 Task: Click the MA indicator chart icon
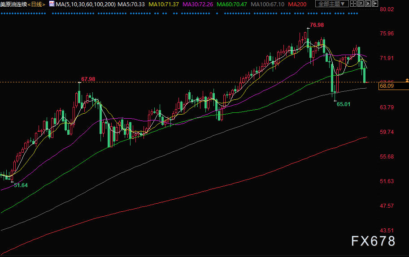[x=52, y=4]
